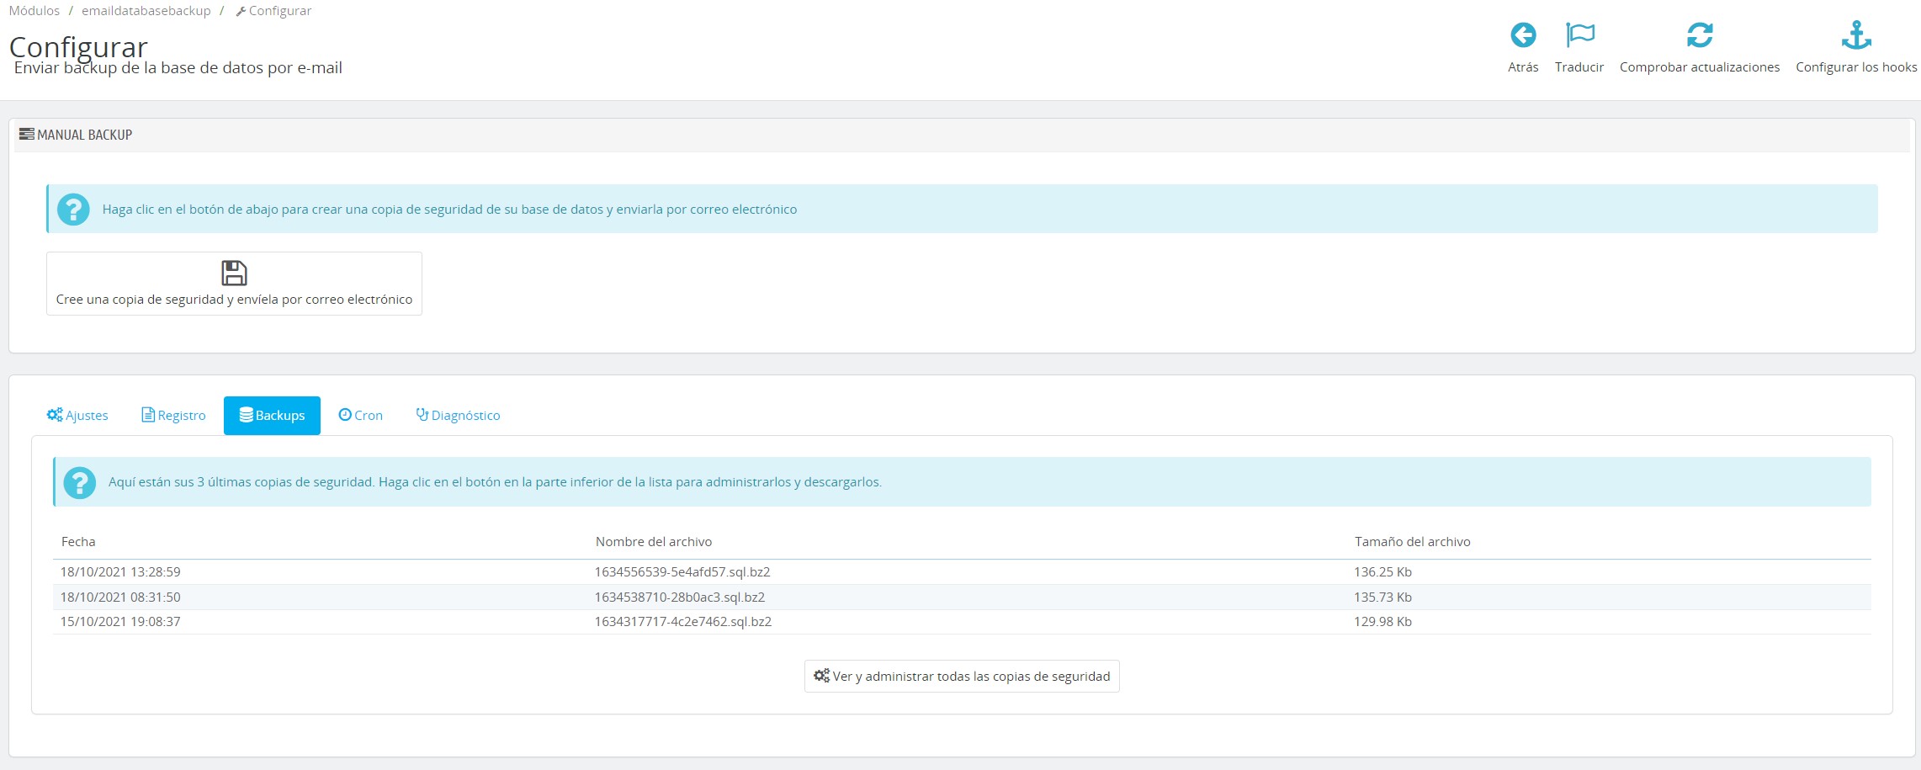Switch to the Registro tab

pos(173,416)
